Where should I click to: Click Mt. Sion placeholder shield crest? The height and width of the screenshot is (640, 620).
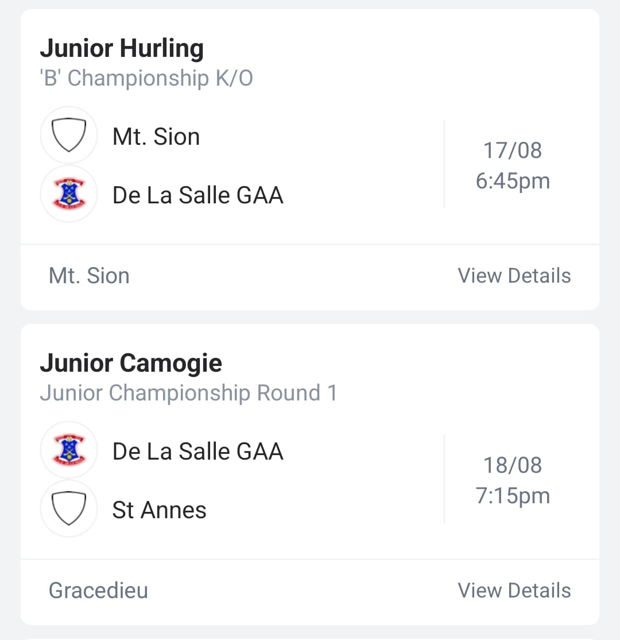tap(69, 135)
